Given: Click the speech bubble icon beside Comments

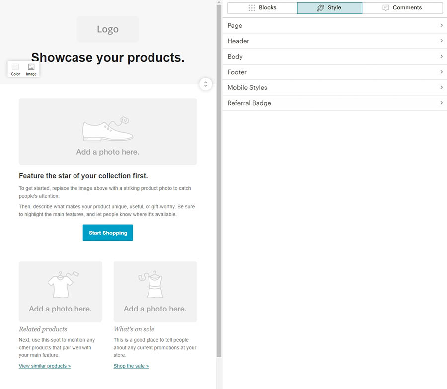Looking at the screenshot, I should point(386,7).
